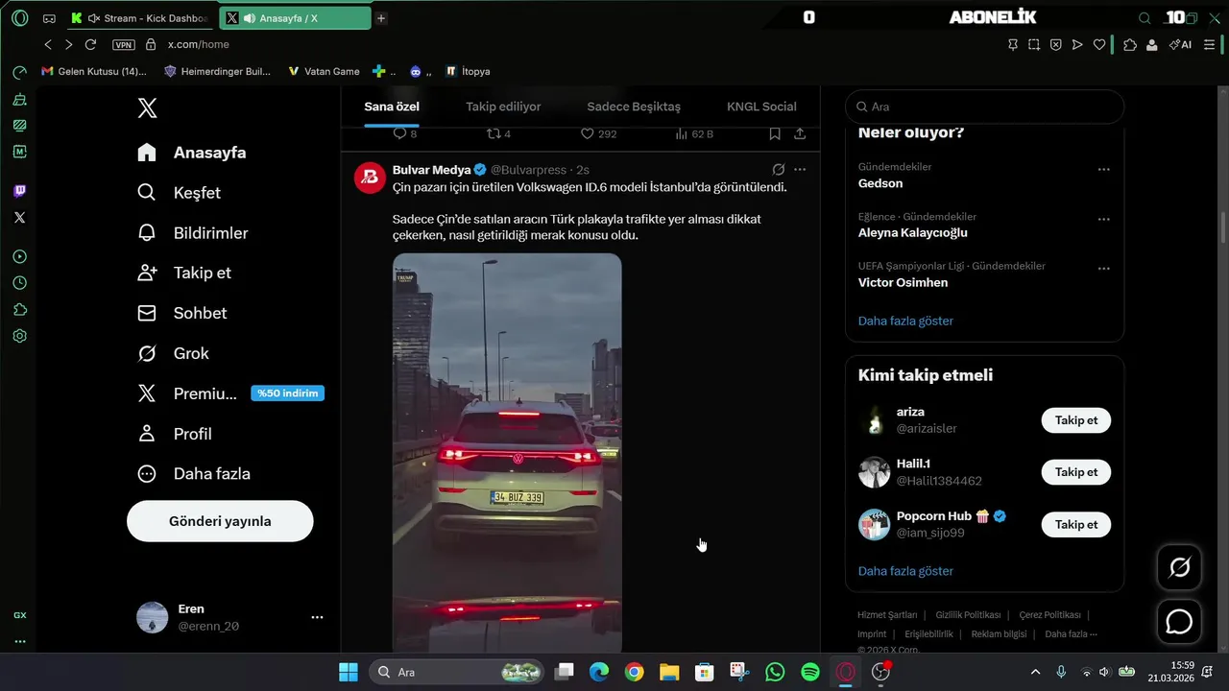The image size is (1229, 691).
Task: Open Sohbet messages
Action: (181, 313)
